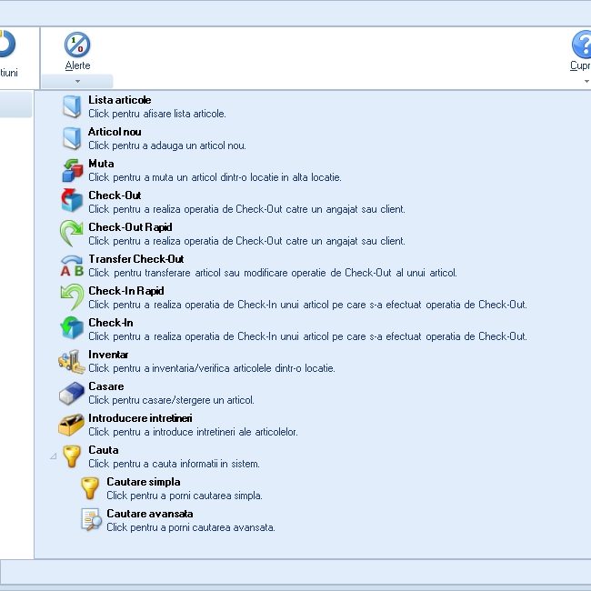Open Introducere intretineri title
Image resolution: width=591 pixels, height=591 pixels.
[140, 418]
